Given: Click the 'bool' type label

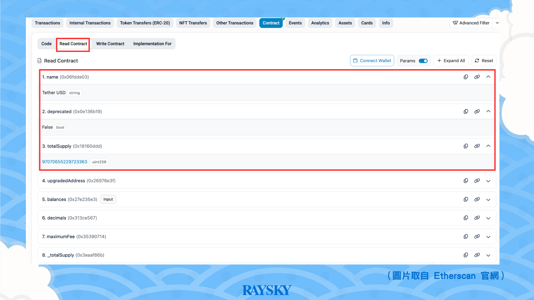Looking at the screenshot, I should coord(60,127).
